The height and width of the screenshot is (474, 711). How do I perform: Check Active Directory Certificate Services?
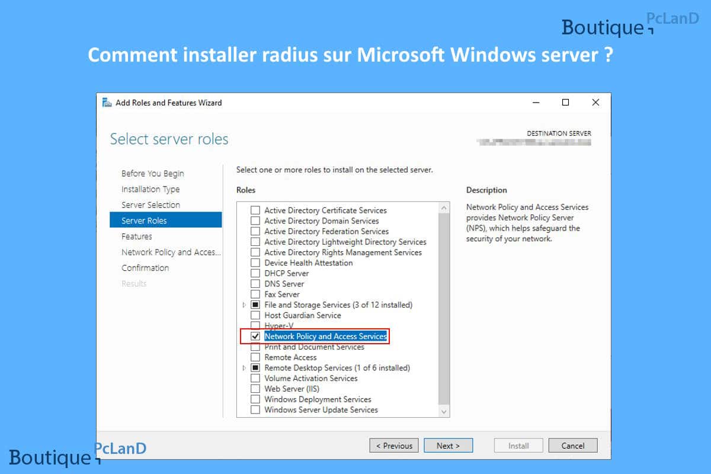click(x=255, y=210)
